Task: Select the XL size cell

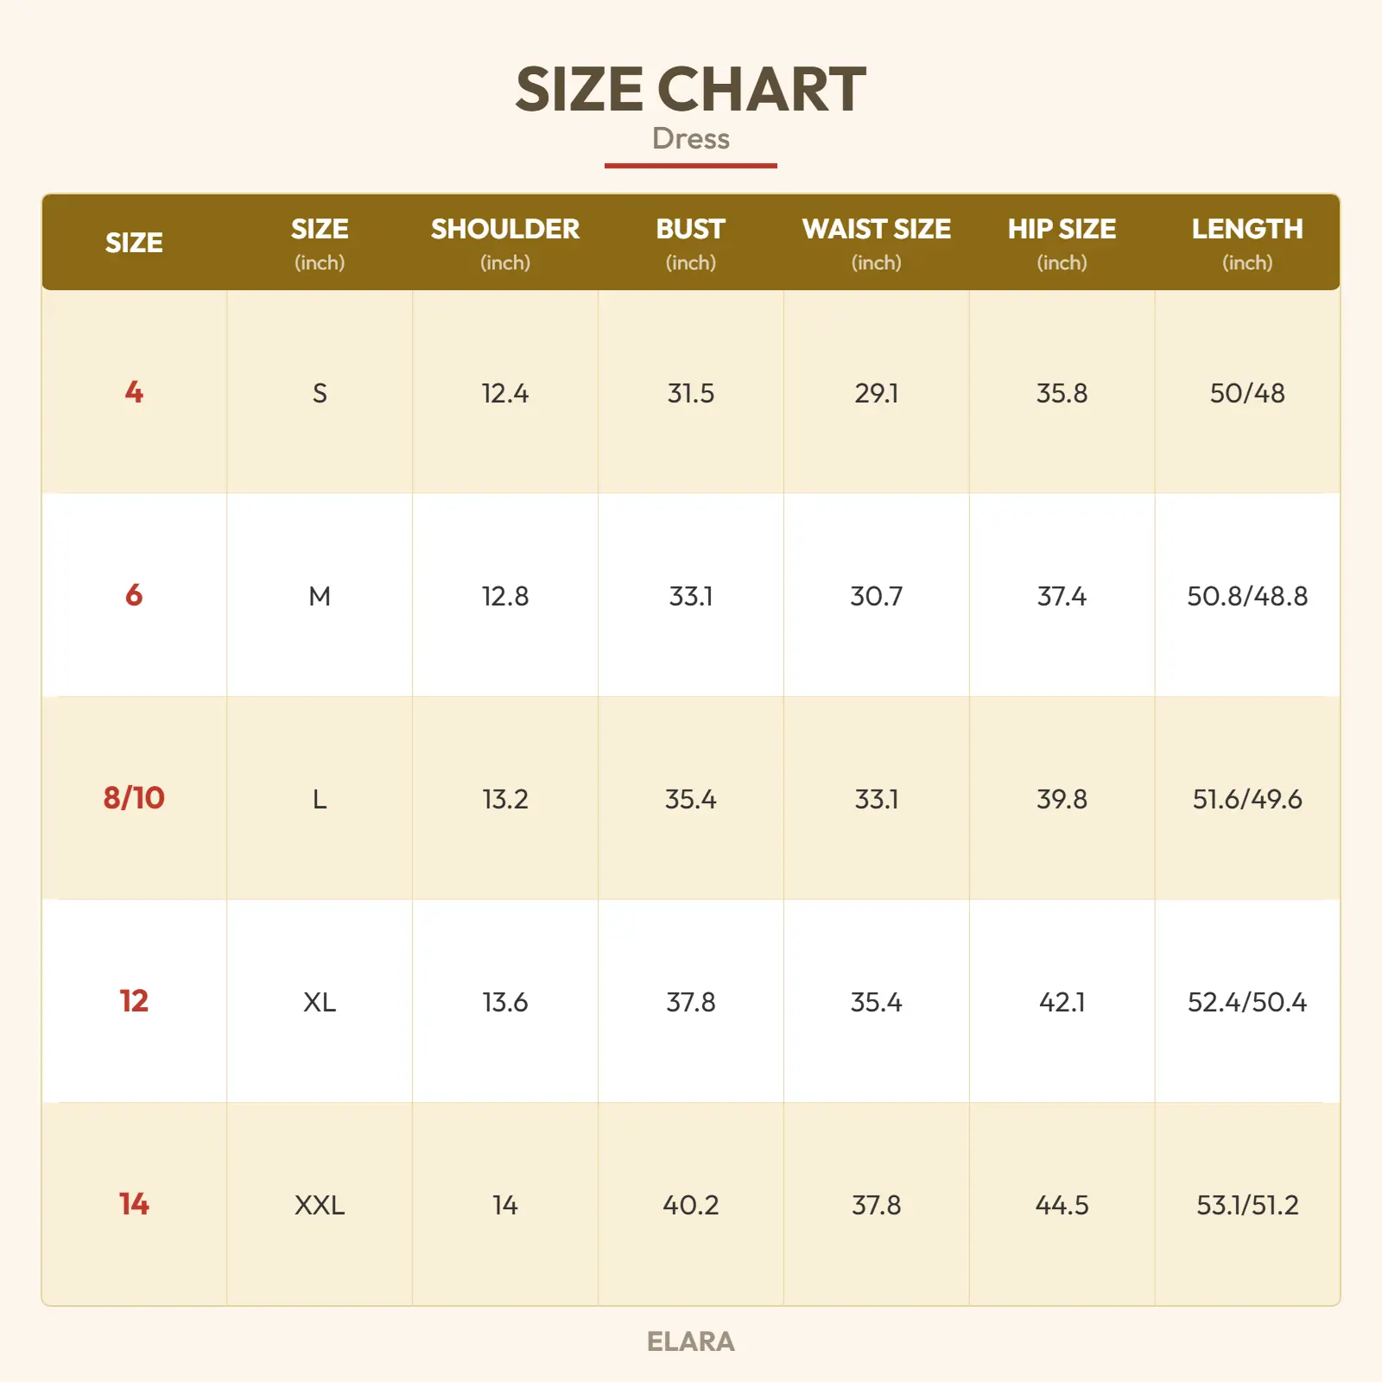Action: (x=320, y=1002)
